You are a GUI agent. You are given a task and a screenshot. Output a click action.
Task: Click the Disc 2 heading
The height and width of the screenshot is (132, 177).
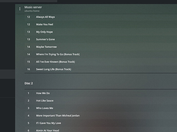[x=29, y=83]
